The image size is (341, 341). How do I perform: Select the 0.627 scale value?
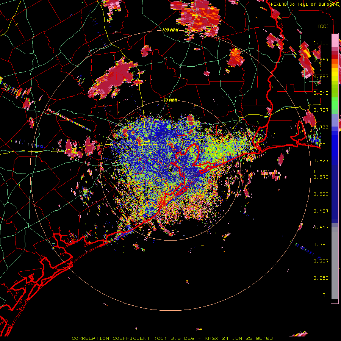321,161
